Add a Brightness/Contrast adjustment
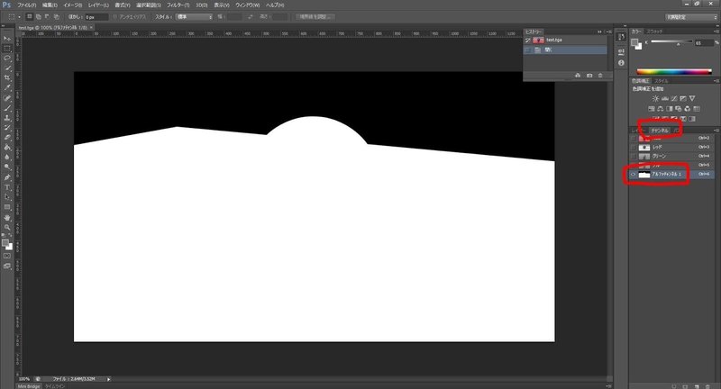This screenshot has height=389, width=721. coord(656,98)
